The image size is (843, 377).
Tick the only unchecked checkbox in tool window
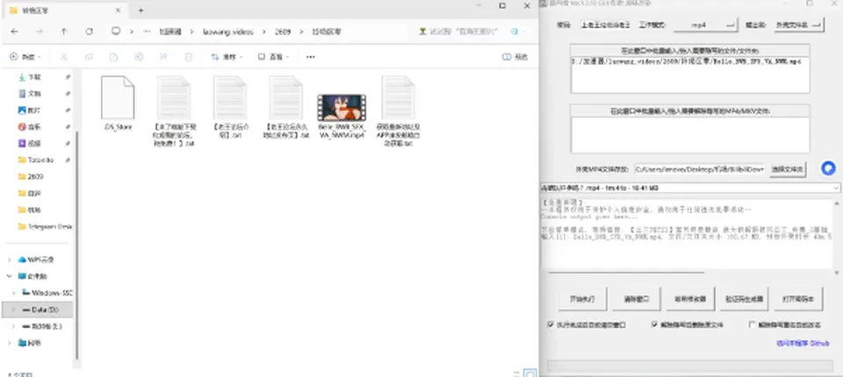point(753,325)
